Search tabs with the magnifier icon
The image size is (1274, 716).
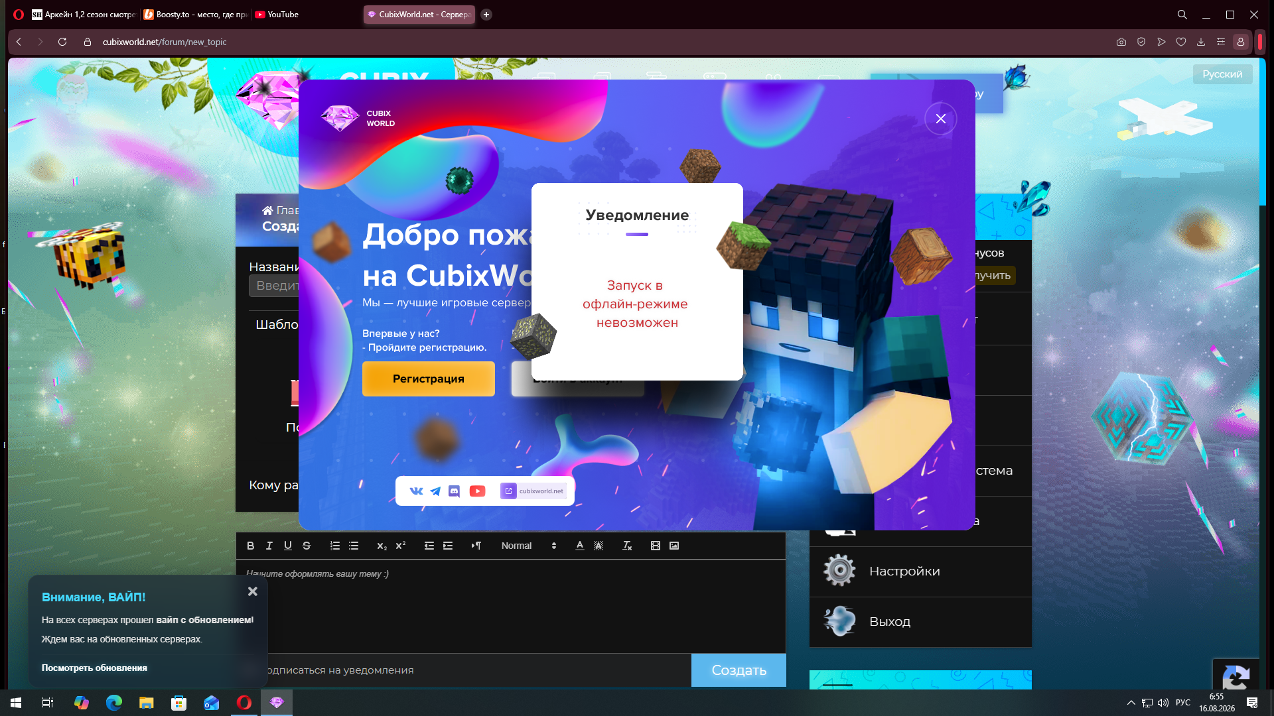pos(1182,15)
